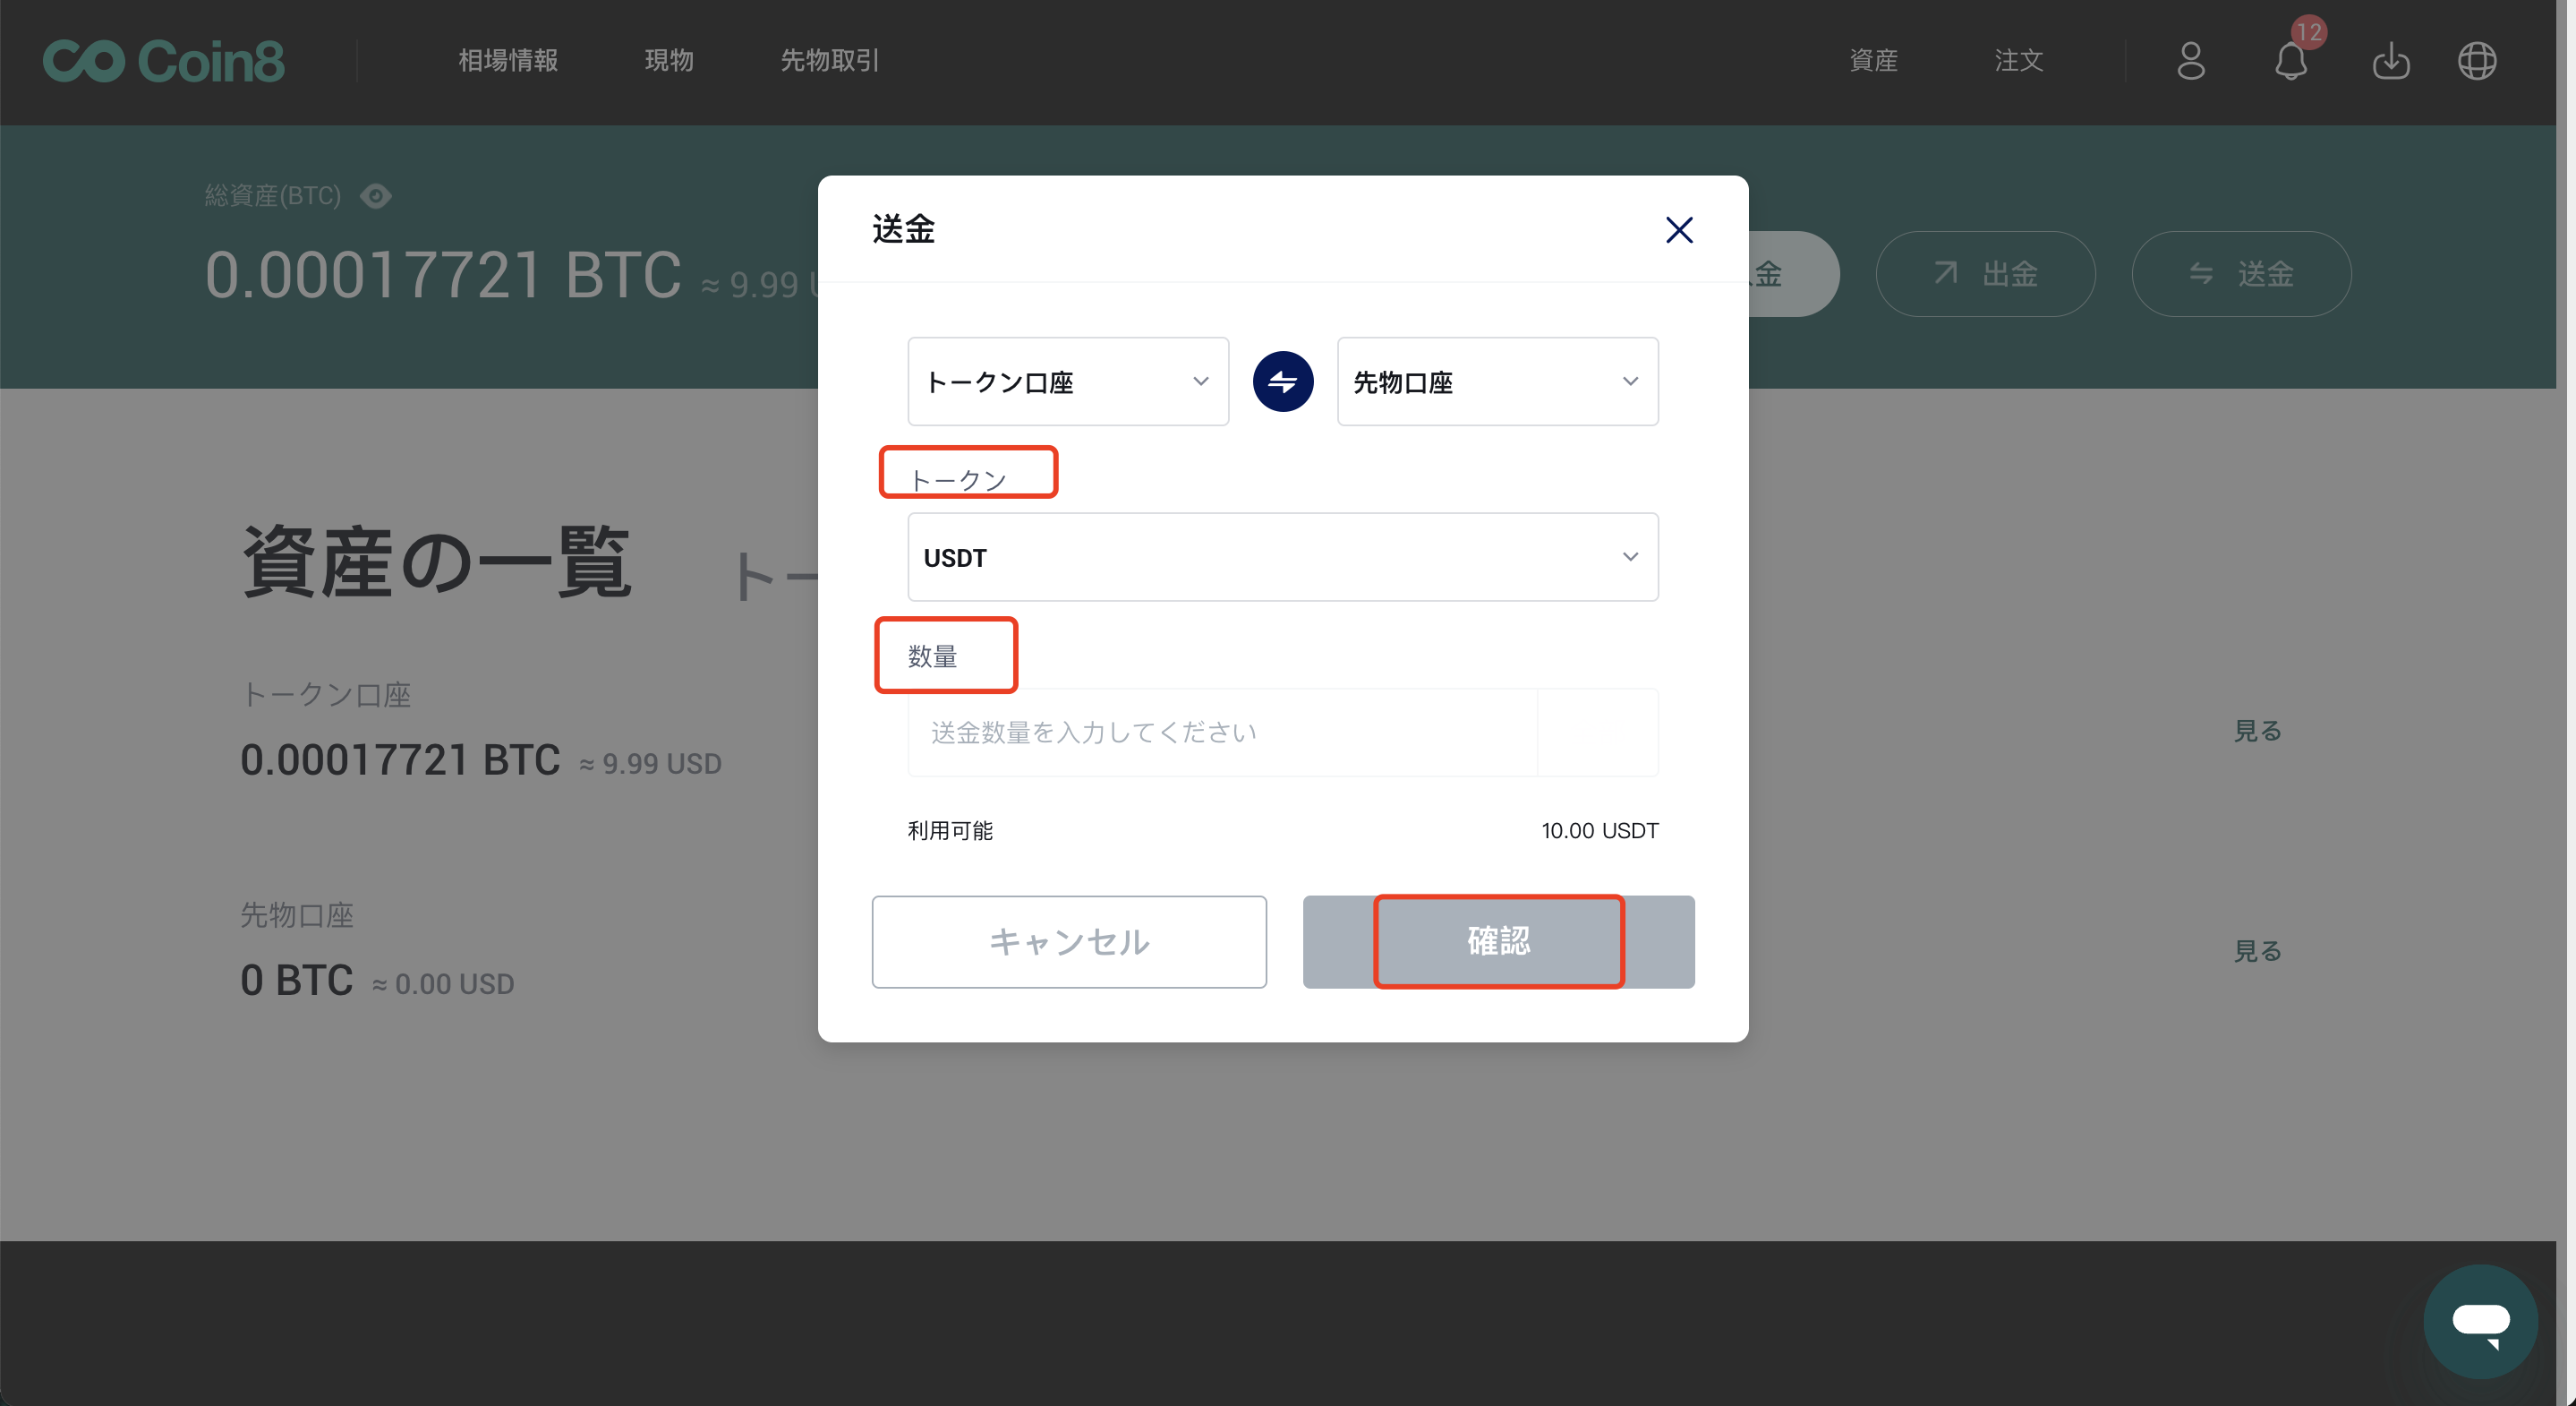The height and width of the screenshot is (1406, 2576).
Task: Toggle total assets visibility eye icon
Action: coord(376,196)
